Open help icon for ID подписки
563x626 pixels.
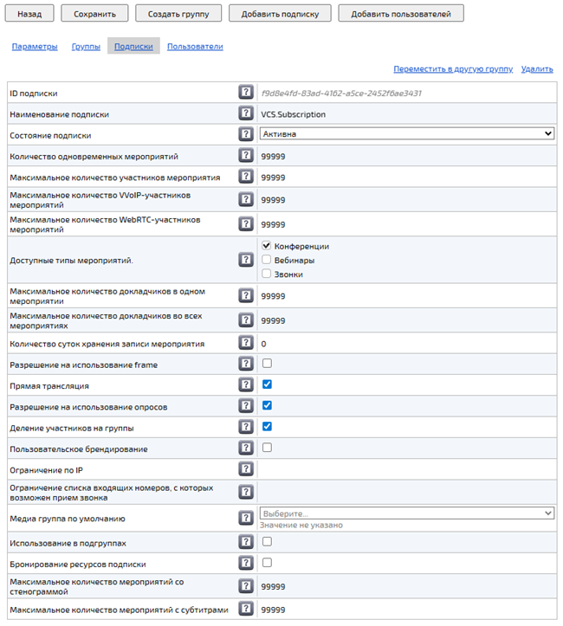(x=246, y=93)
